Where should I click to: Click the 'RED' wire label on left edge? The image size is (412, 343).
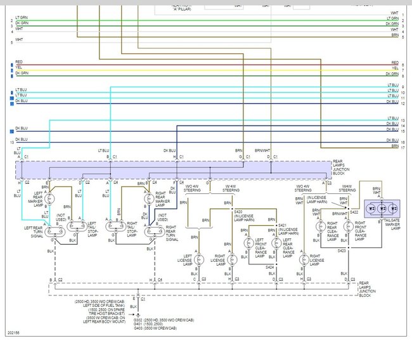[x=19, y=61]
